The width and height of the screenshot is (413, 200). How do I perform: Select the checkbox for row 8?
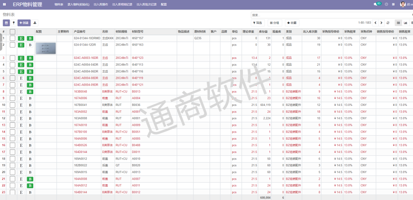pos(13,92)
